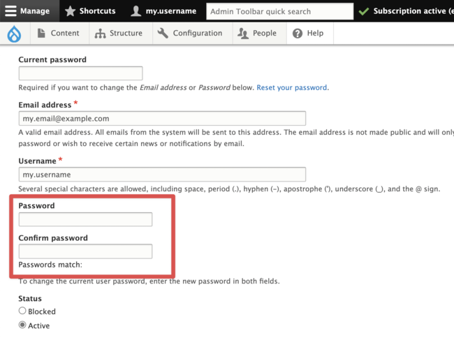Image resolution: width=454 pixels, height=338 pixels.
Task: Click the Content page icon
Action: click(x=41, y=33)
